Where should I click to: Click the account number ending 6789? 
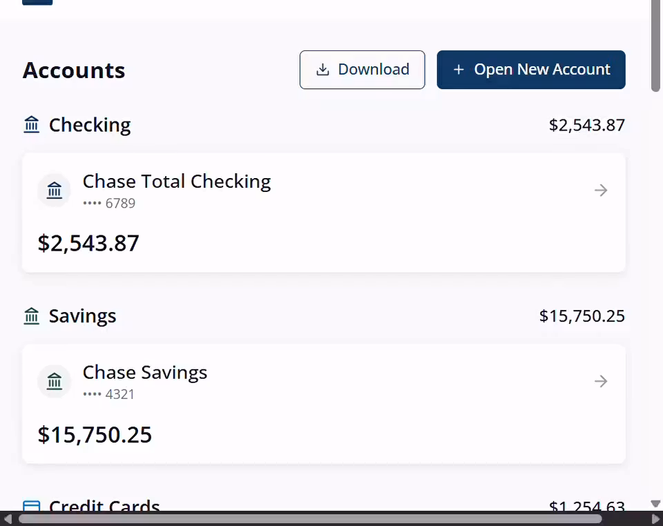[x=109, y=203]
